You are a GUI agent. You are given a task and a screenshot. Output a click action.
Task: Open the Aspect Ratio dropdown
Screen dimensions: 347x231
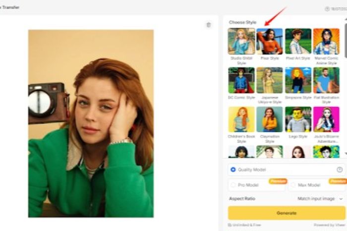pos(319,198)
